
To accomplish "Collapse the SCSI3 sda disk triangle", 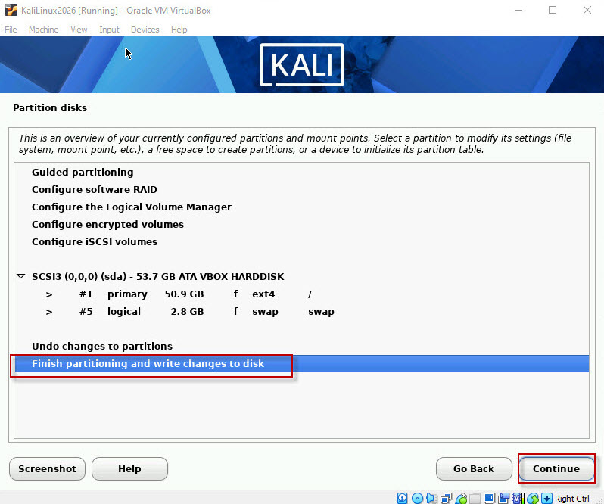I will 20,276.
